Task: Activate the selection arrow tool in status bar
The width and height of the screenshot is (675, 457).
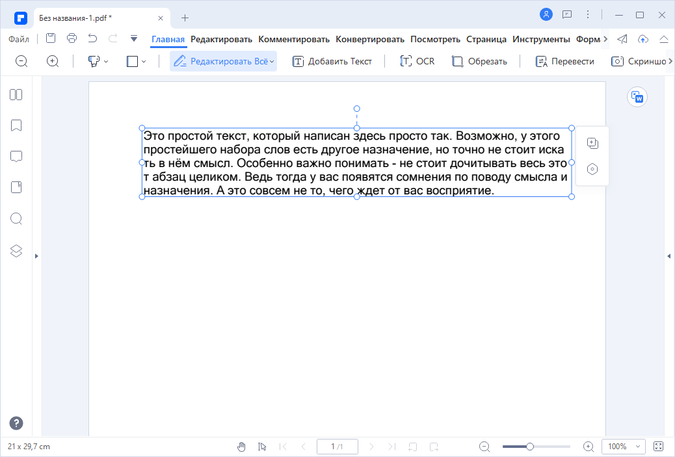Action: [262, 447]
